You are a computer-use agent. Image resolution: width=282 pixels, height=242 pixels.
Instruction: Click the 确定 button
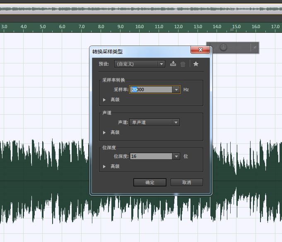pyautogui.click(x=150, y=182)
